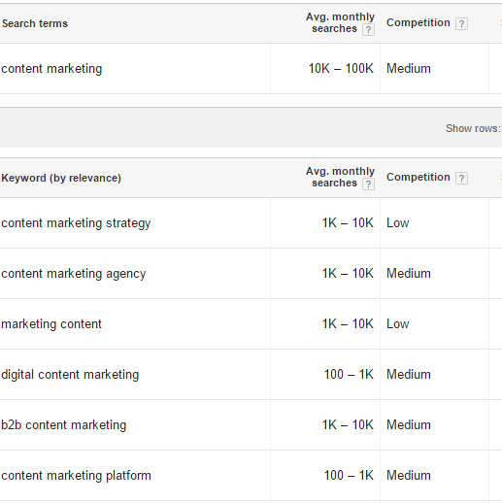Open the Show rows selector
The width and height of the screenshot is (502, 504).
pyautogui.click(x=473, y=128)
